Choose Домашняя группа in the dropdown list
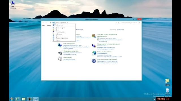 pyautogui.click(x=64, y=28)
